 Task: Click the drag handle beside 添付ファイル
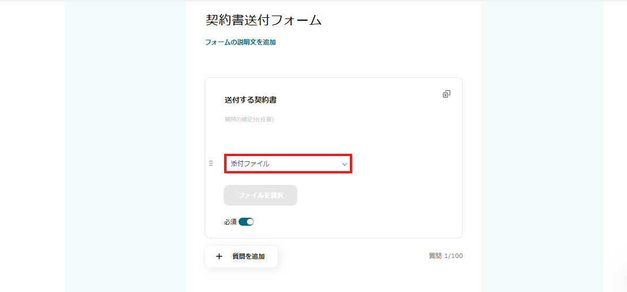tap(211, 164)
